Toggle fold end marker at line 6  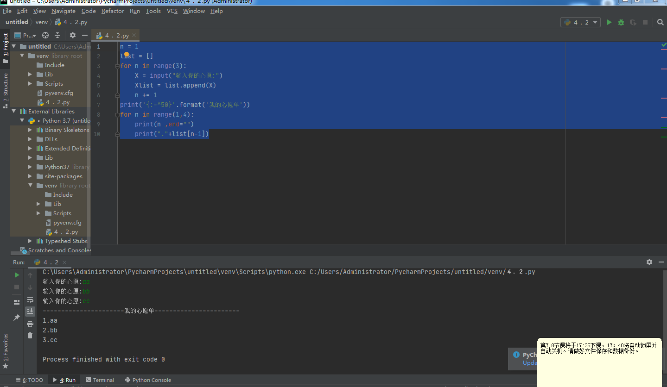click(x=117, y=95)
